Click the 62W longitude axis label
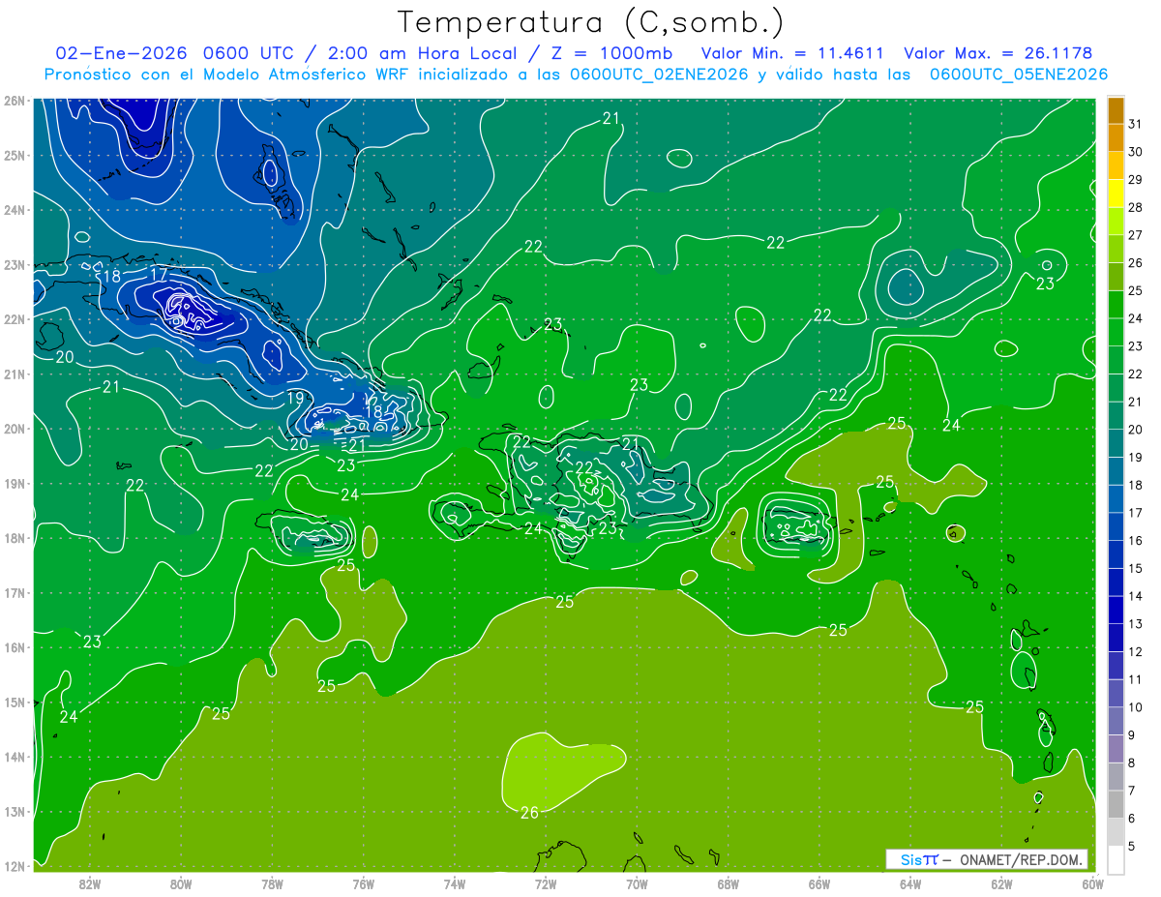This screenshot has height=897, width=1161. pos(1001,883)
